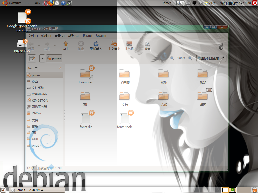Select 桌面 in the places sidebar
The image size is (258, 193).
[x=45, y=82]
